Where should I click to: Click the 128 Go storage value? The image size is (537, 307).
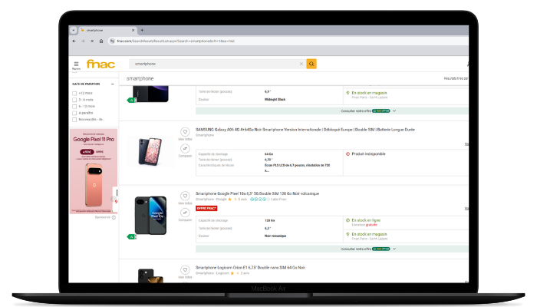[269, 221]
